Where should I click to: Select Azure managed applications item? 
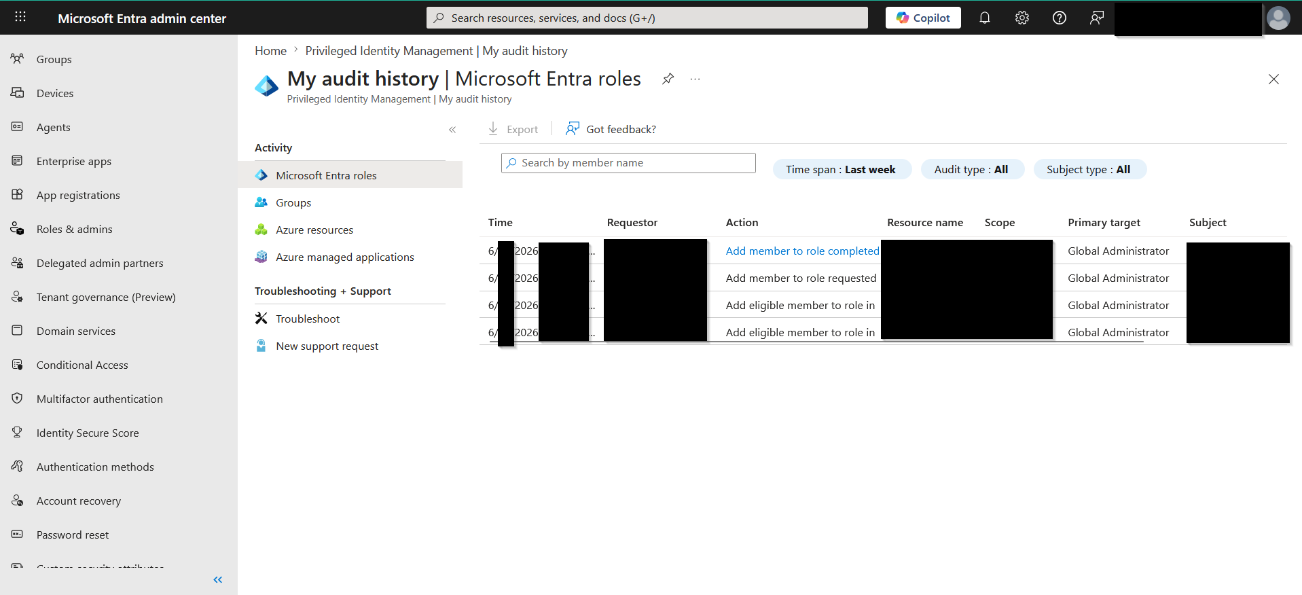[x=350, y=257]
